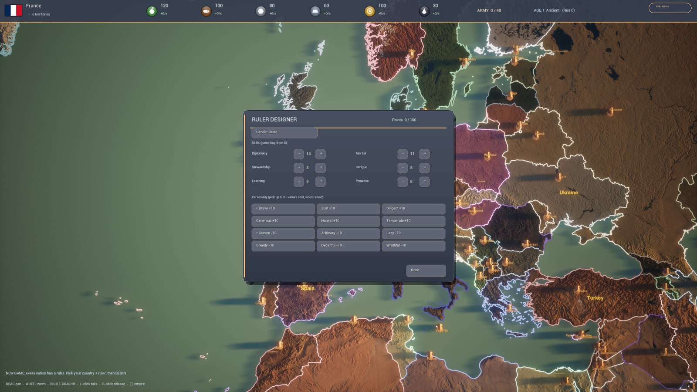Screen dimensions: 697x392
Task: Pick the Generous +10 trait
Action: click(283, 221)
